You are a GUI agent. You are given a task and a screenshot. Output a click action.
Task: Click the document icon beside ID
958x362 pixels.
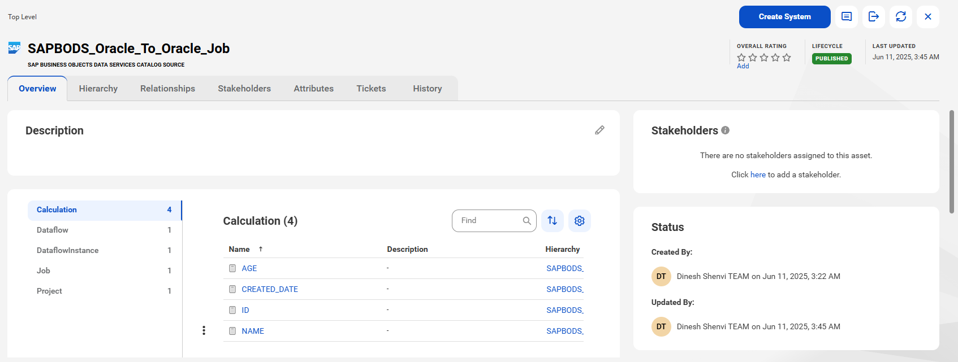pos(232,310)
